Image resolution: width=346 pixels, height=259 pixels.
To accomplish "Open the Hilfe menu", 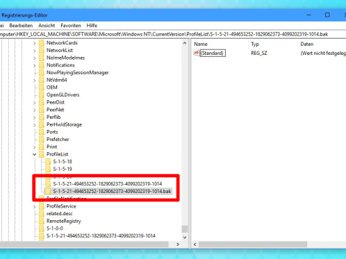I will pyautogui.click(x=92, y=26).
